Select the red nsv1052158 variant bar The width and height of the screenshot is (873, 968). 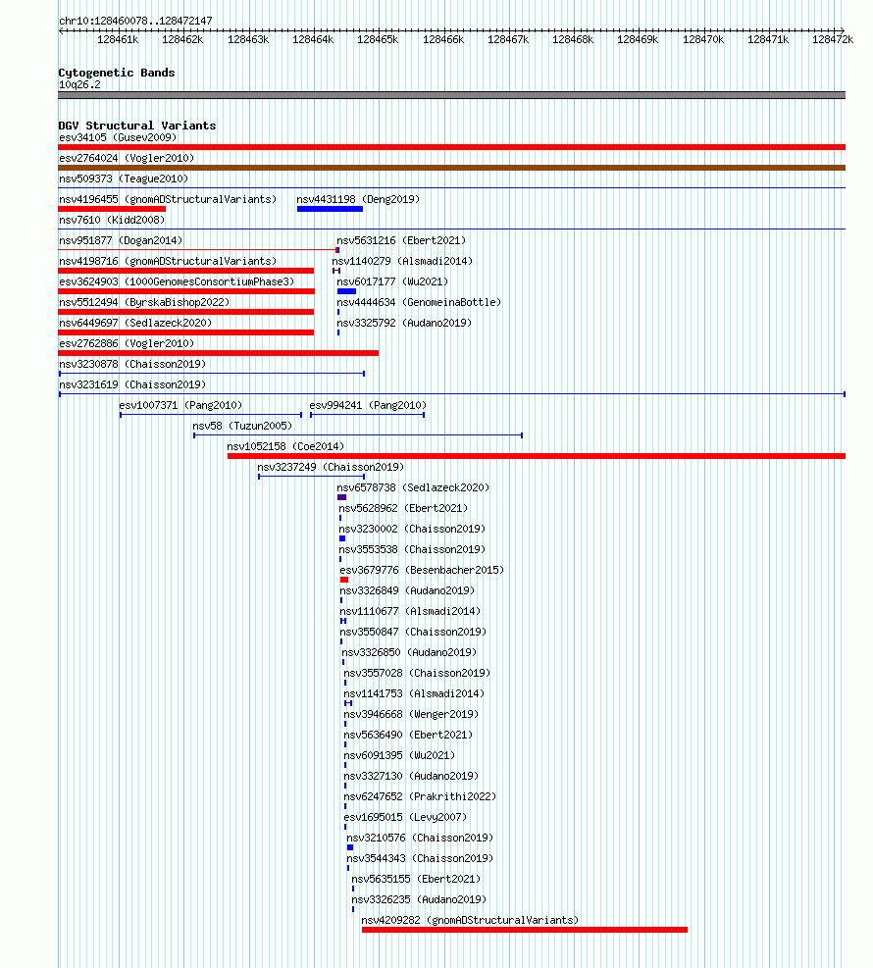[x=537, y=456]
